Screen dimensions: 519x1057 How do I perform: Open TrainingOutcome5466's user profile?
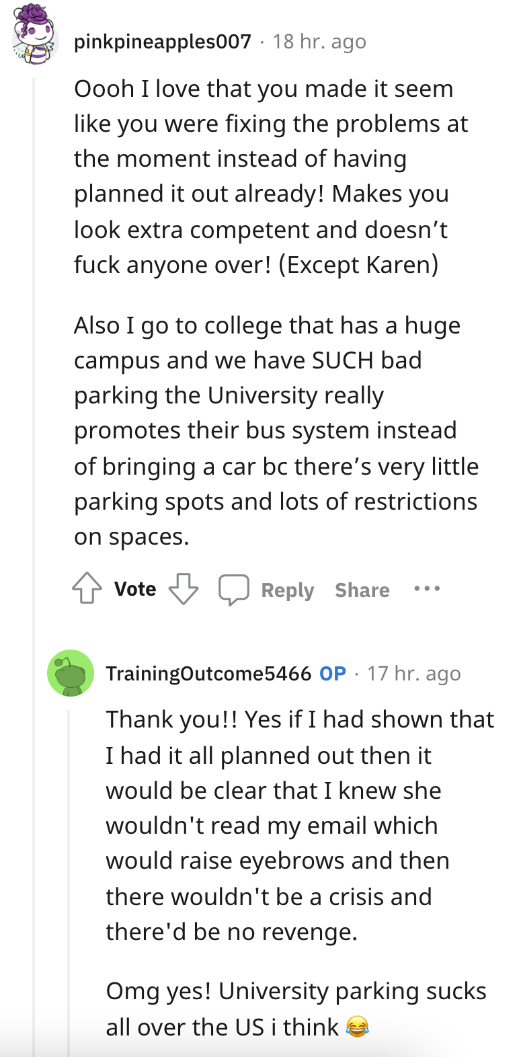click(x=208, y=674)
